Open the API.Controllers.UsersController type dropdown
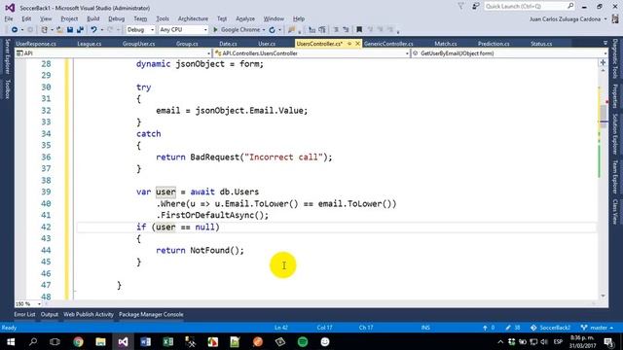623x350 pixels. click(311, 53)
